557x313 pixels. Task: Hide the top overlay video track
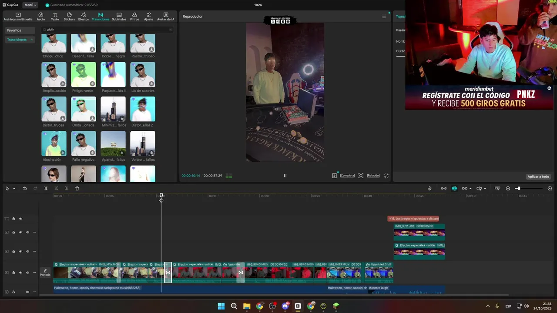coord(20,232)
